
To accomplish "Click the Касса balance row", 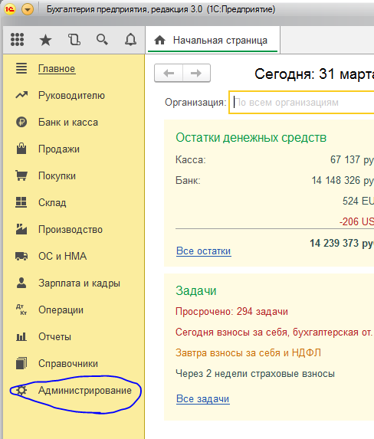I will click(x=274, y=160).
